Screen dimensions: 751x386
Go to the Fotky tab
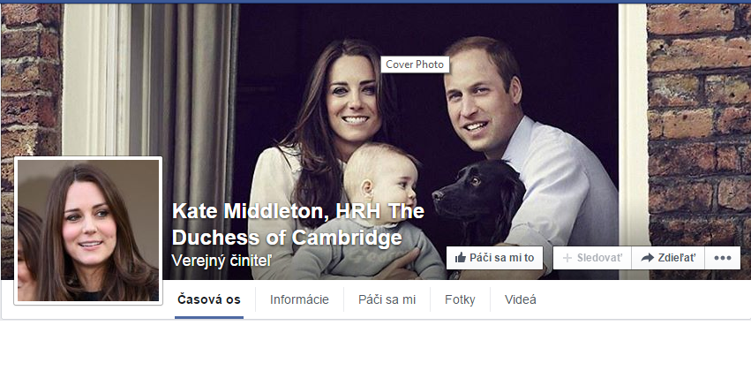460,300
